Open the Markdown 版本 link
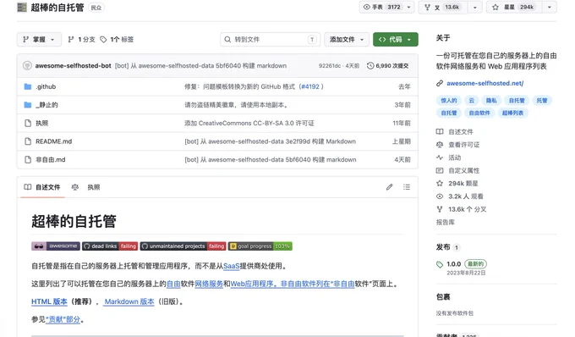575x337 pixels. (x=129, y=301)
